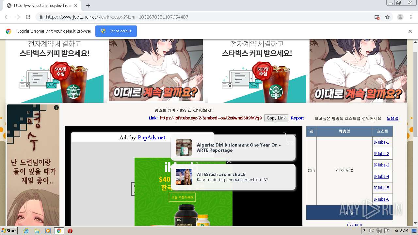Open the network tray icon
This screenshot has height=235, width=418.
pos(379,231)
